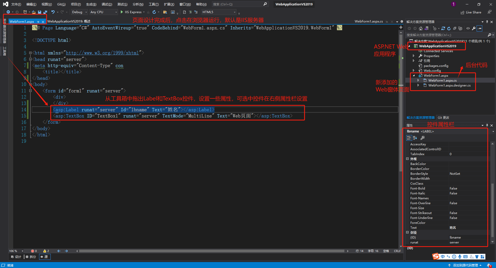The height and width of the screenshot is (268, 496).
Task: Click the warnings count indicator
Action: click(x=46, y=251)
